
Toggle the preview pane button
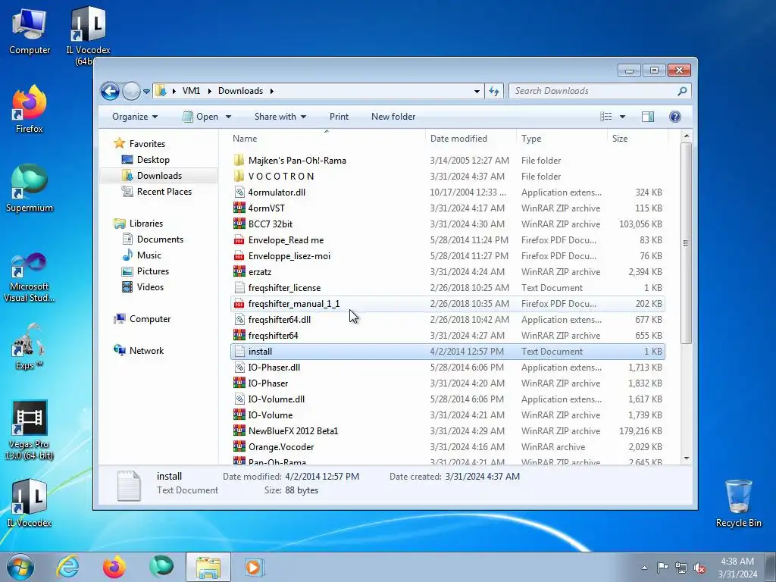point(647,116)
